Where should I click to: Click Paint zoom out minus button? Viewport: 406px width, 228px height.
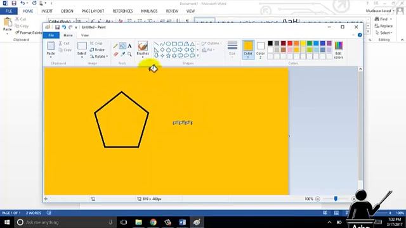pyautogui.click(x=318, y=199)
